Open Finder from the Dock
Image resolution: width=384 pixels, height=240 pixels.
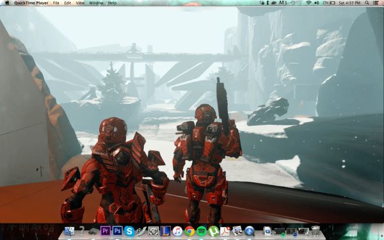point(70,231)
